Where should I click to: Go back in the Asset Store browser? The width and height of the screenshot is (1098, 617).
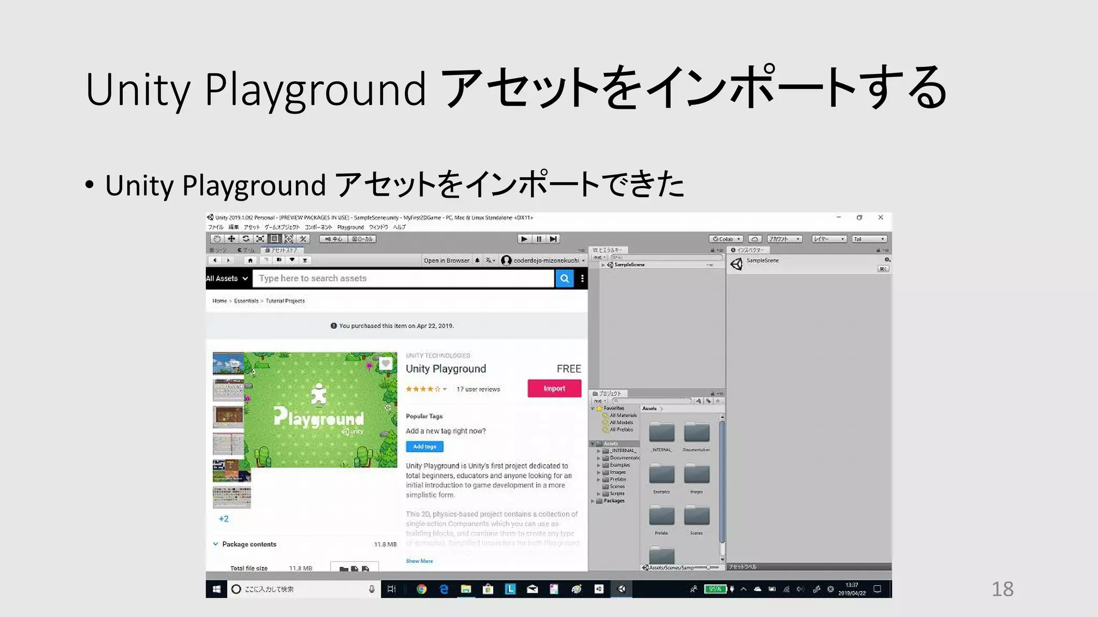[215, 260]
